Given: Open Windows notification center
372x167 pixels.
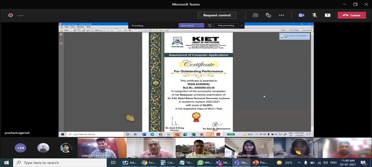Looking at the screenshot, I should [363, 163].
